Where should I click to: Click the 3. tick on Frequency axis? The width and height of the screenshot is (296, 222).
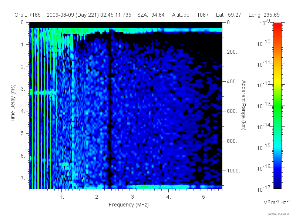click(x=133, y=197)
